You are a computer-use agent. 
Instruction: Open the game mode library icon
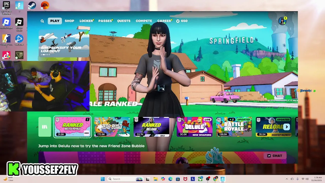click(x=45, y=127)
